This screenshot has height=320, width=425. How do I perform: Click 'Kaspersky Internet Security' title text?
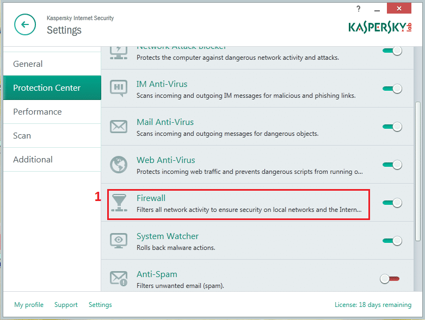click(x=80, y=18)
